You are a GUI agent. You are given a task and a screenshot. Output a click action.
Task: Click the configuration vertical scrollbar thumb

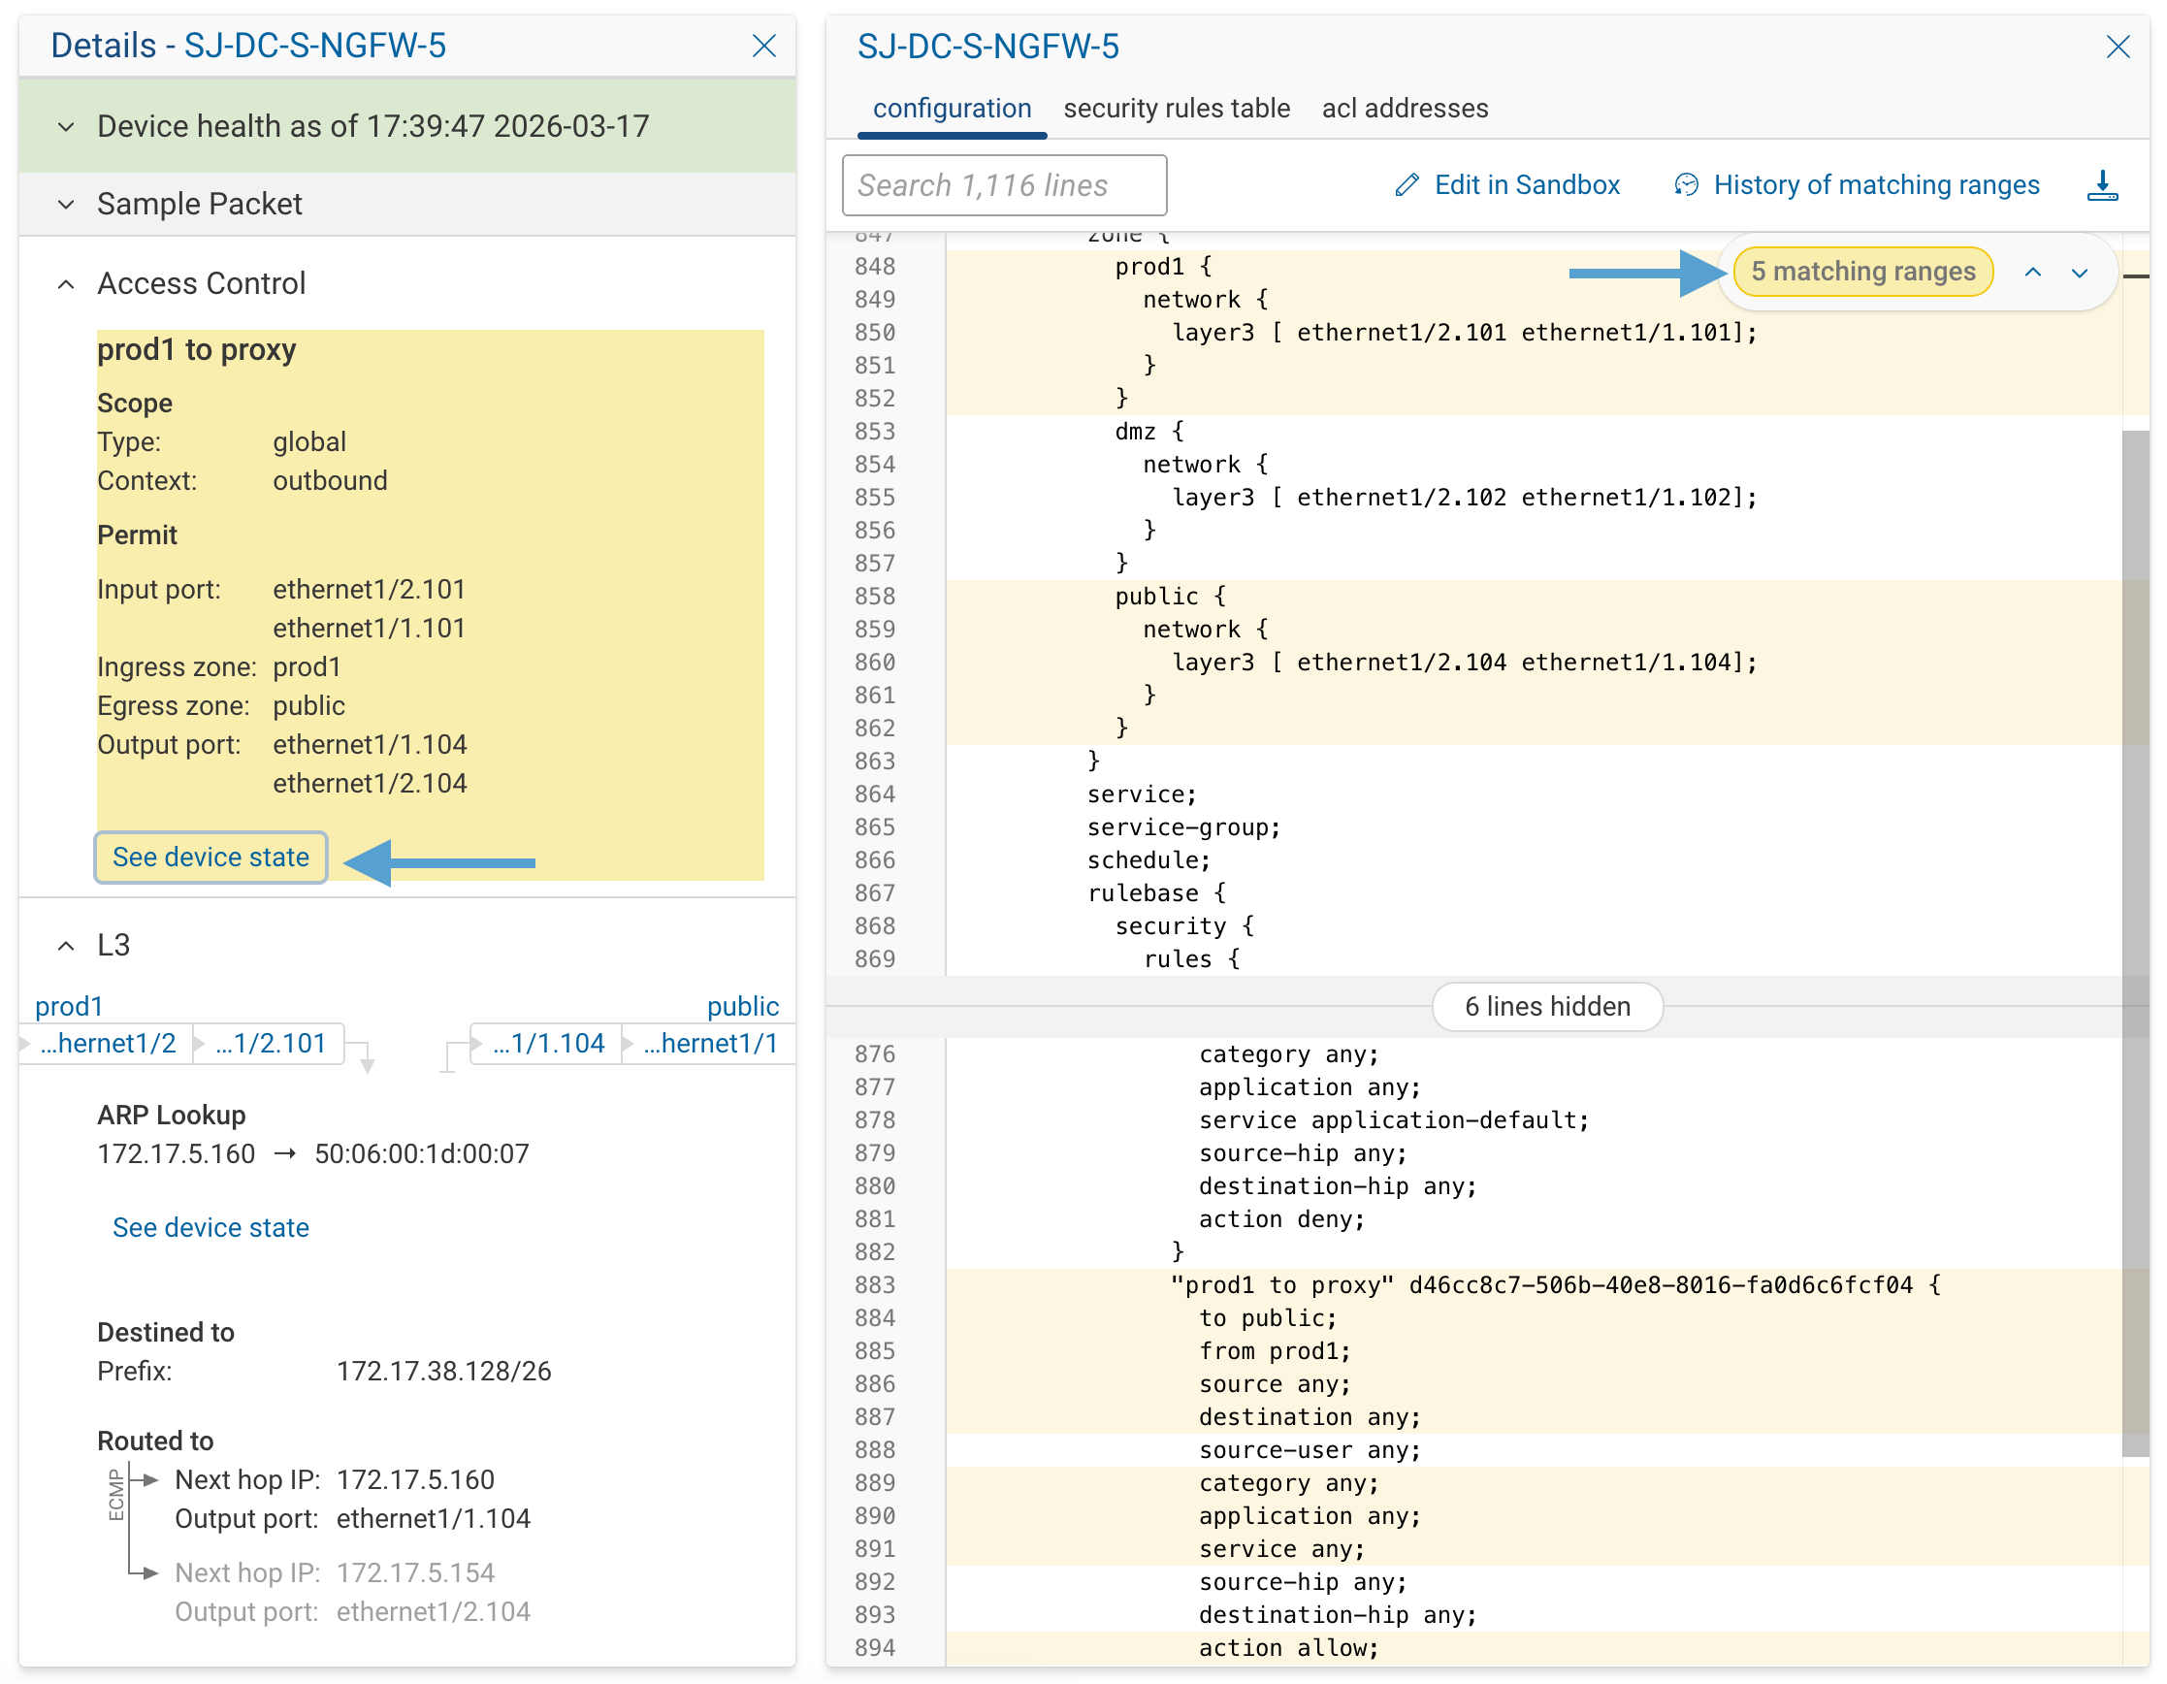click(2134, 943)
